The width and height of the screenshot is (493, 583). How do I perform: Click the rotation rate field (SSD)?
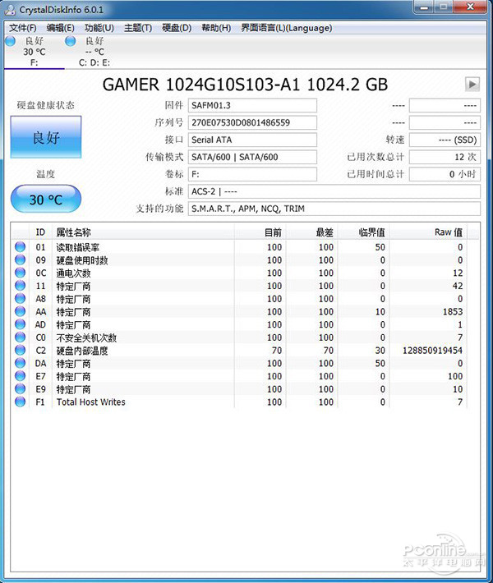445,140
